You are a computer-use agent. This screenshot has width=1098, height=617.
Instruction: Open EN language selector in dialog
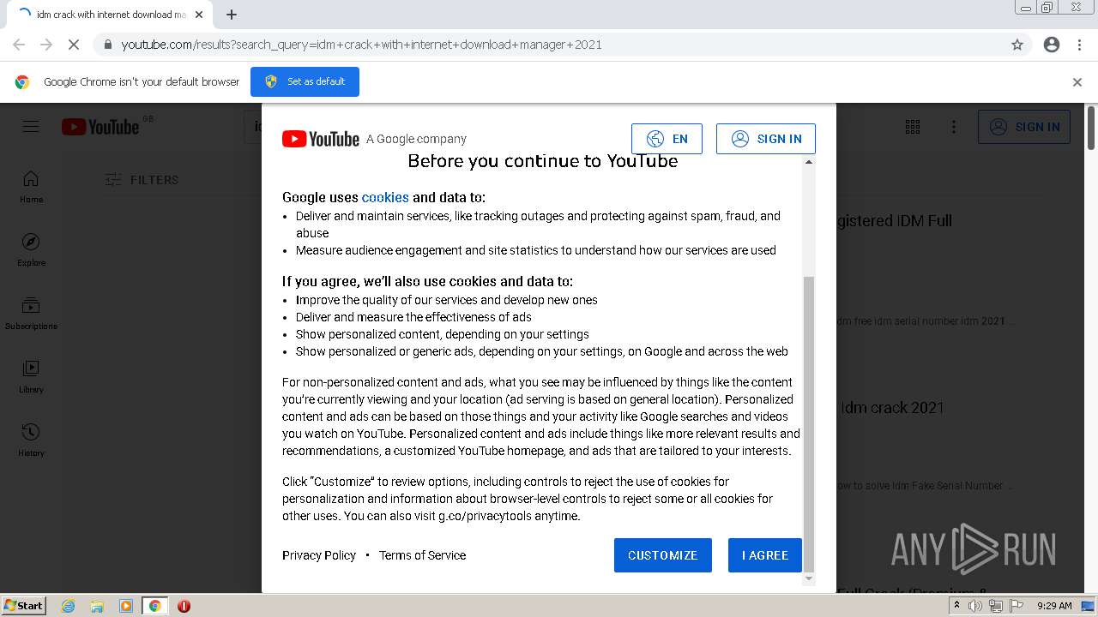(x=667, y=139)
